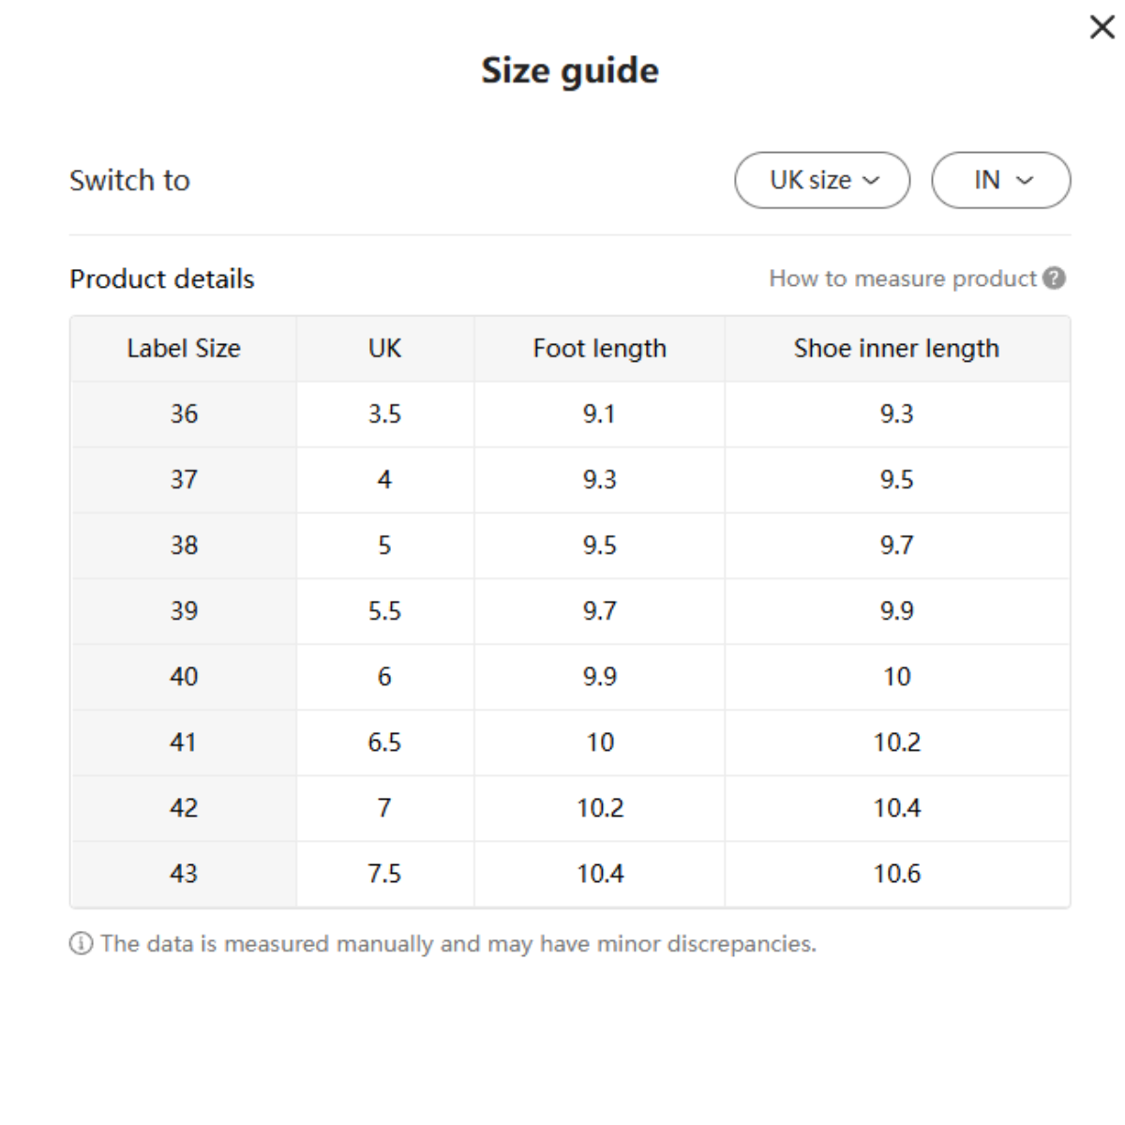
Task: Open the UK size dropdown
Action: [x=822, y=180]
